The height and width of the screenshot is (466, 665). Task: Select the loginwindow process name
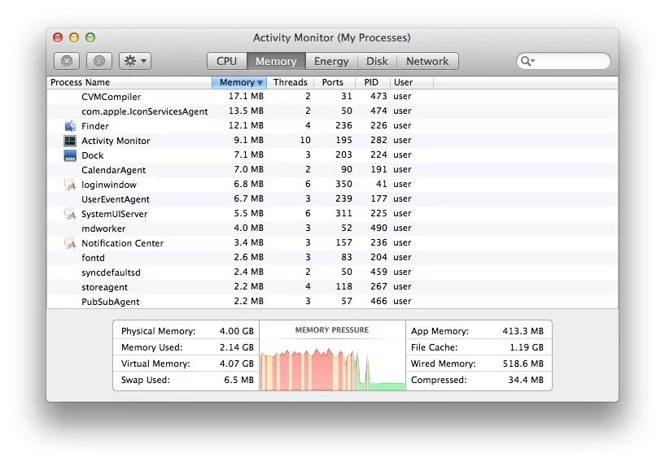click(x=109, y=185)
